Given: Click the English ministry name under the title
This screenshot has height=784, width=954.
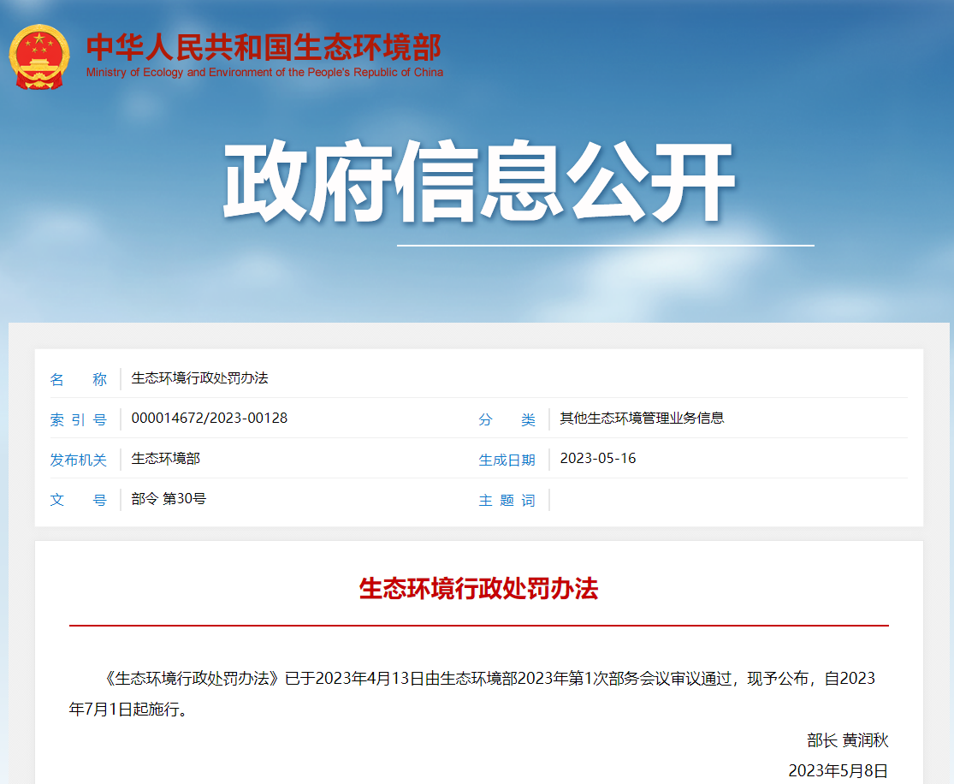Looking at the screenshot, I should click(264, 73).
